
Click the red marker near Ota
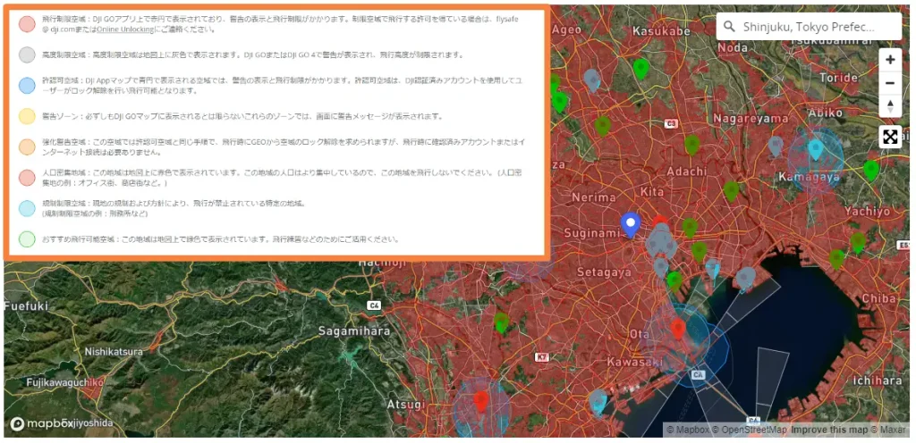(x=678, y=328)
